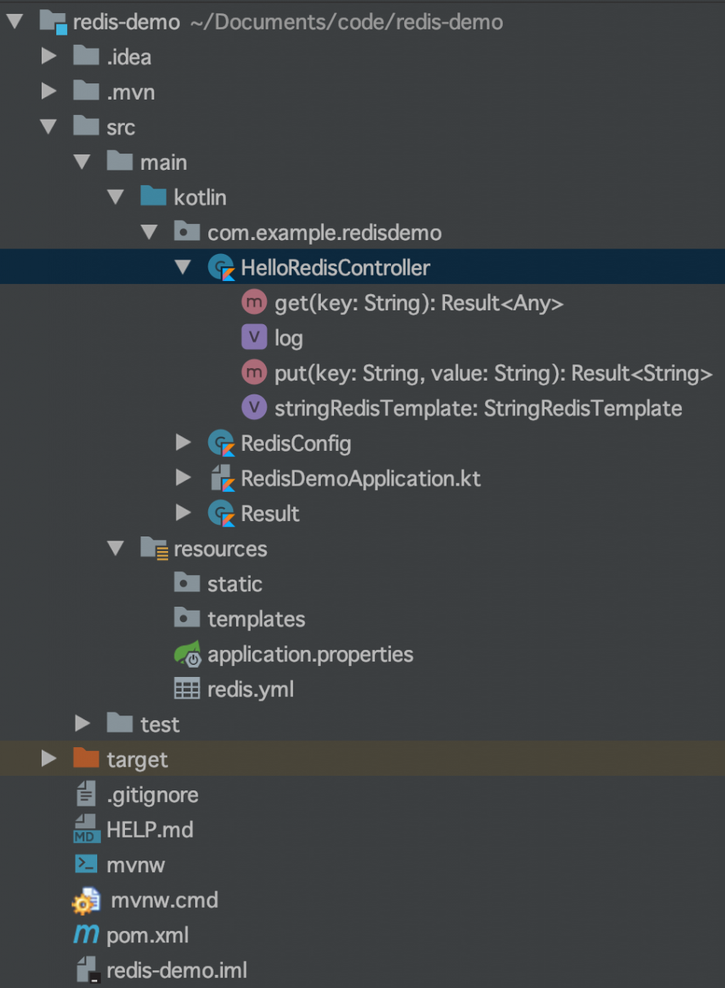Click the Result Kotlin class icon
This screenshot has height=988, width=725.
coord(221,513)
